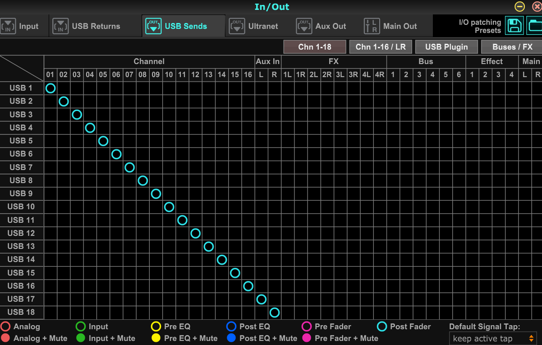Select the blue Post EQ legend circle
The height and width of the screenshot is (345, 542).
pyautogui.click(x=231, y=327)
